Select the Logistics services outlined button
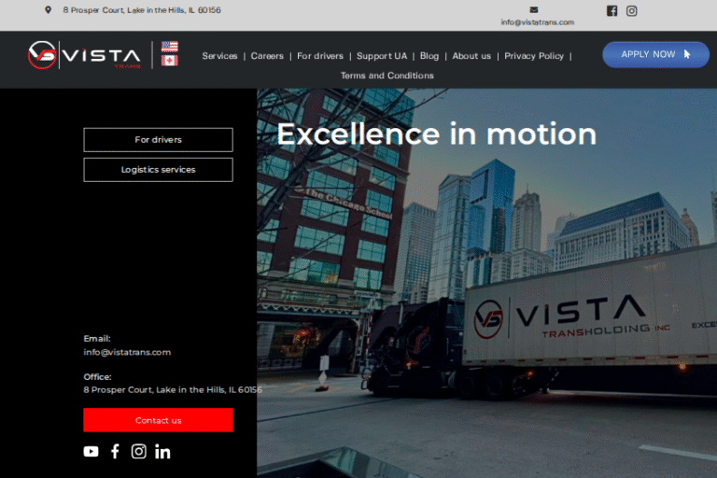 (x=158, y=170)
